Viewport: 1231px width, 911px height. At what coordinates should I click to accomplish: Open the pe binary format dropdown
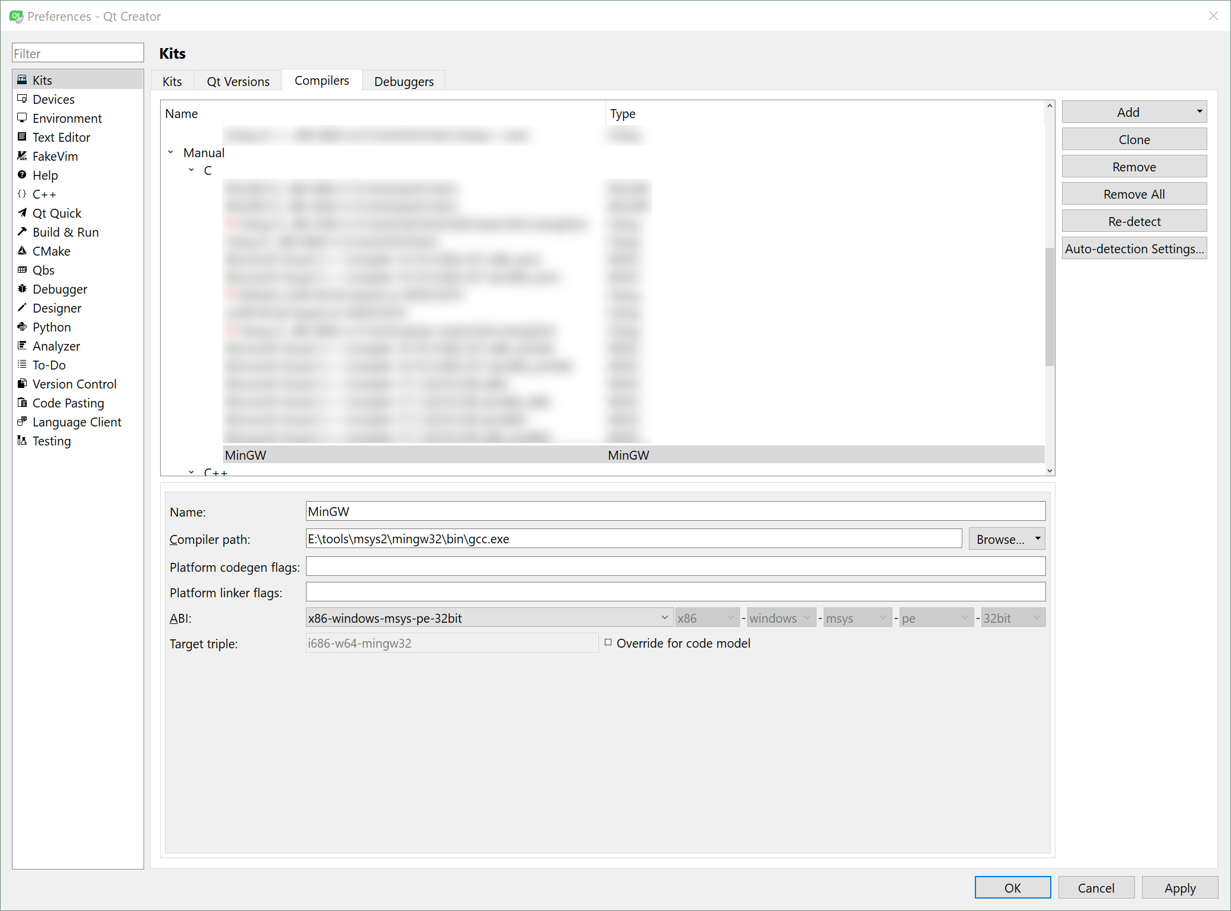click(x=936, y=617)
